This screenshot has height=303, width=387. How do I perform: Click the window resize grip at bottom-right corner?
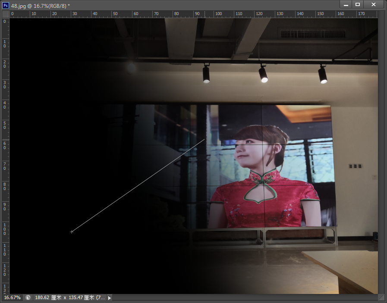(x=381, y=298)
